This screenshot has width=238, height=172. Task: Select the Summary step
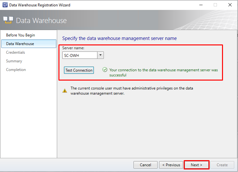(x=14, y=61)
